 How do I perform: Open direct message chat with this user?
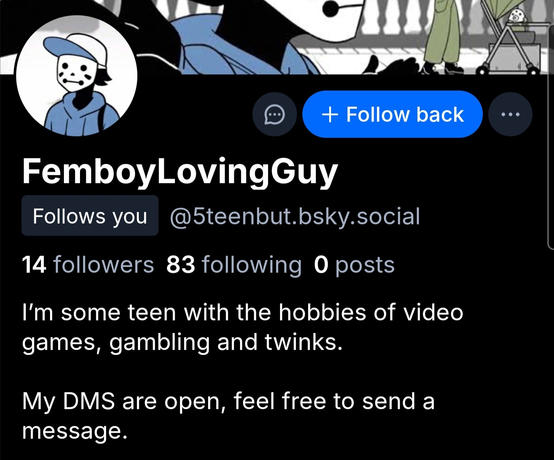(x=275, y=114)
